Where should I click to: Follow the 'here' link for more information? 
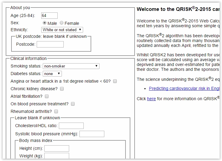(x=151, y=99)
